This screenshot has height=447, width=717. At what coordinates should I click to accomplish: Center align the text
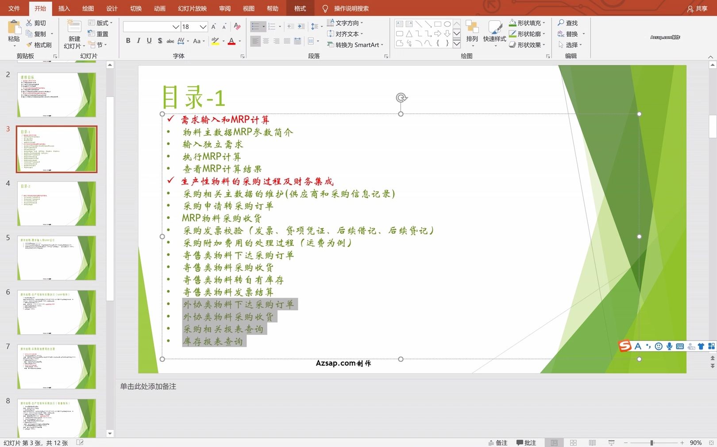pos(266,41)
